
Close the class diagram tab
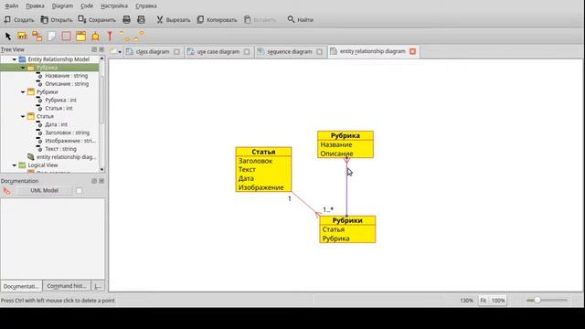point(176,52)
